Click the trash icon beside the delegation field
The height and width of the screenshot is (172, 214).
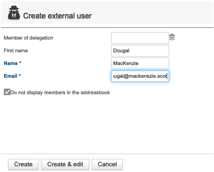tap(172, 37)
